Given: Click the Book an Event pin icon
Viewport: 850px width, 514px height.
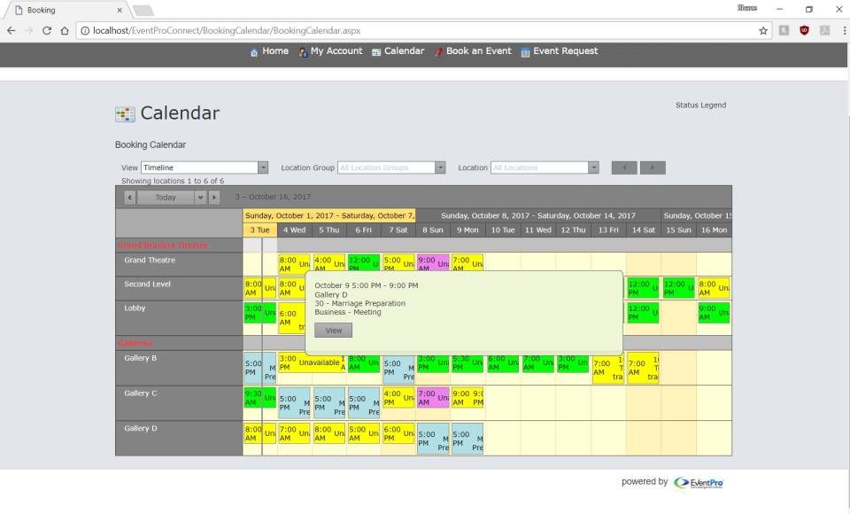Looking at the screenshot, I should point(438,52).
